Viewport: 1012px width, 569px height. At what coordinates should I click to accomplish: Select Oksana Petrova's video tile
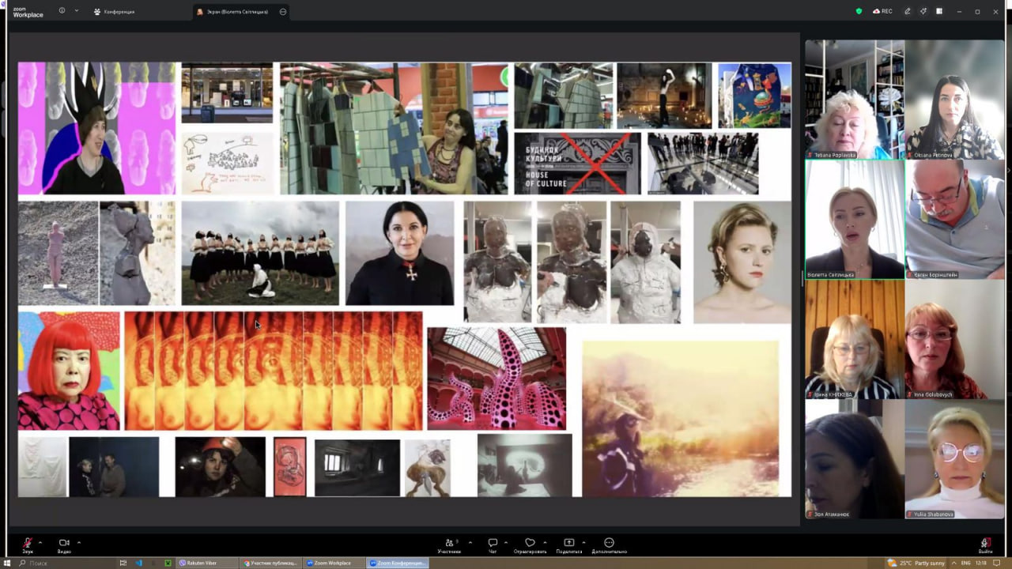click(x=954, y=100)
